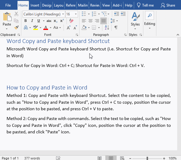Click the Paste clipboard icon
This screenshot has height=160, width=181.
pos(7,17)
